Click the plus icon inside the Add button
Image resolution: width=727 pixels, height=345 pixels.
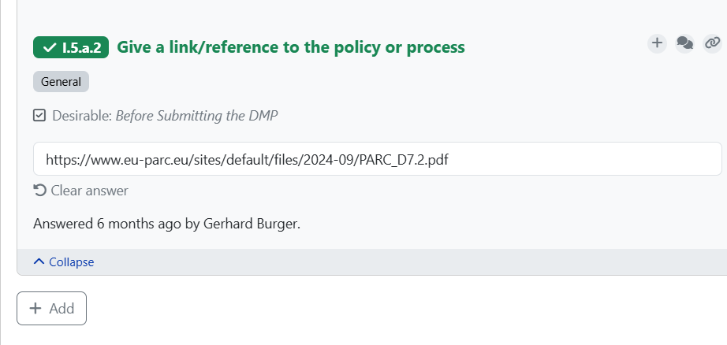(35, 309)
